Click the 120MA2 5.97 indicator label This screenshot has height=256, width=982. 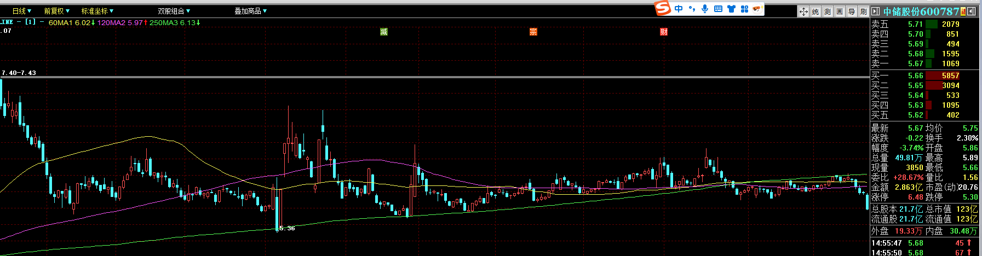pos(122,22)
